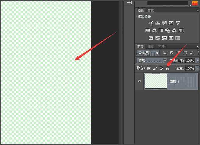The width and height of the screenshot is (200, 145).
Task: Add a Curves adjustment
Action: (164, 23)
